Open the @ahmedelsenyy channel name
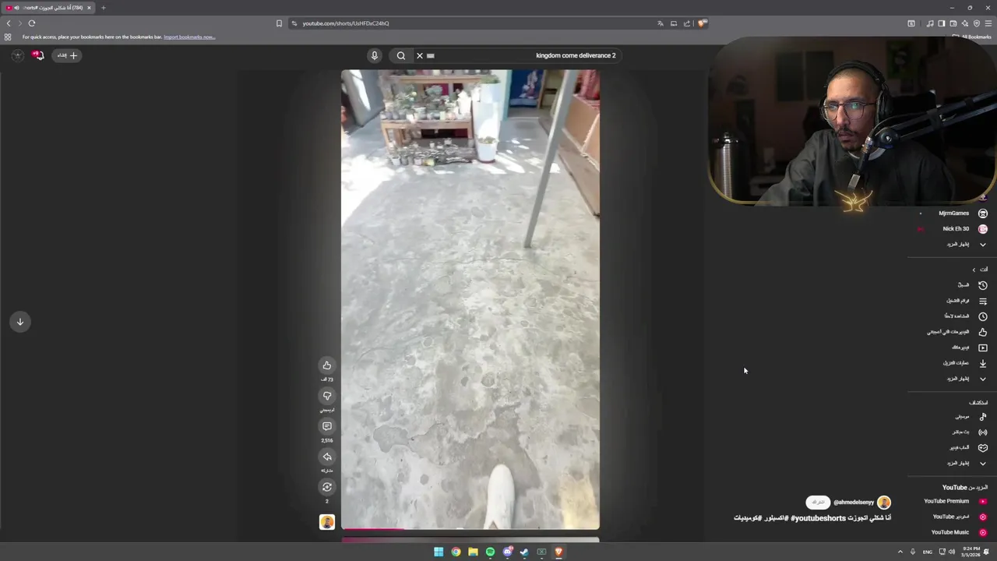Screen dimensions: 997x561 coord(854,503)
